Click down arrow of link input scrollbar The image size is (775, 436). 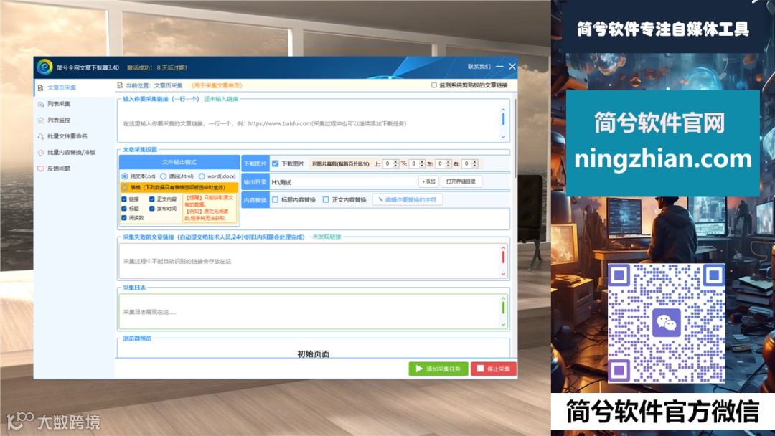coord(503,137)
